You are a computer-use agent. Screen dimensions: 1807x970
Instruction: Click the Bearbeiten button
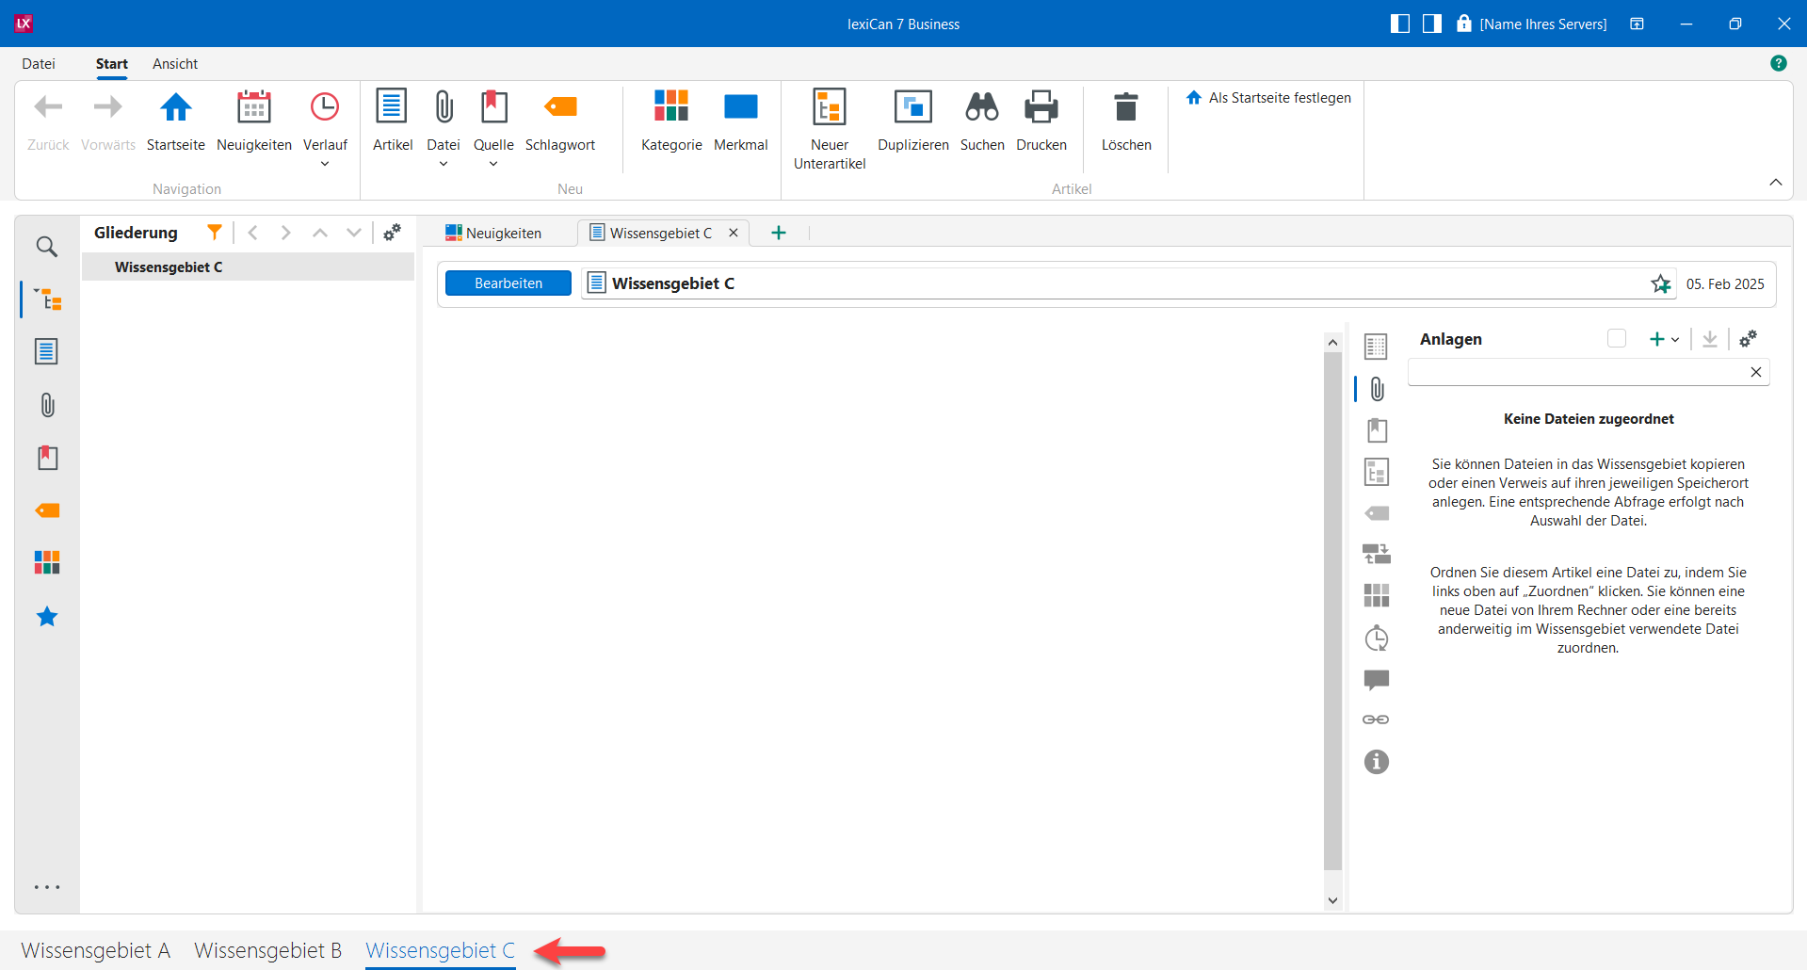[x=508, y=283]
